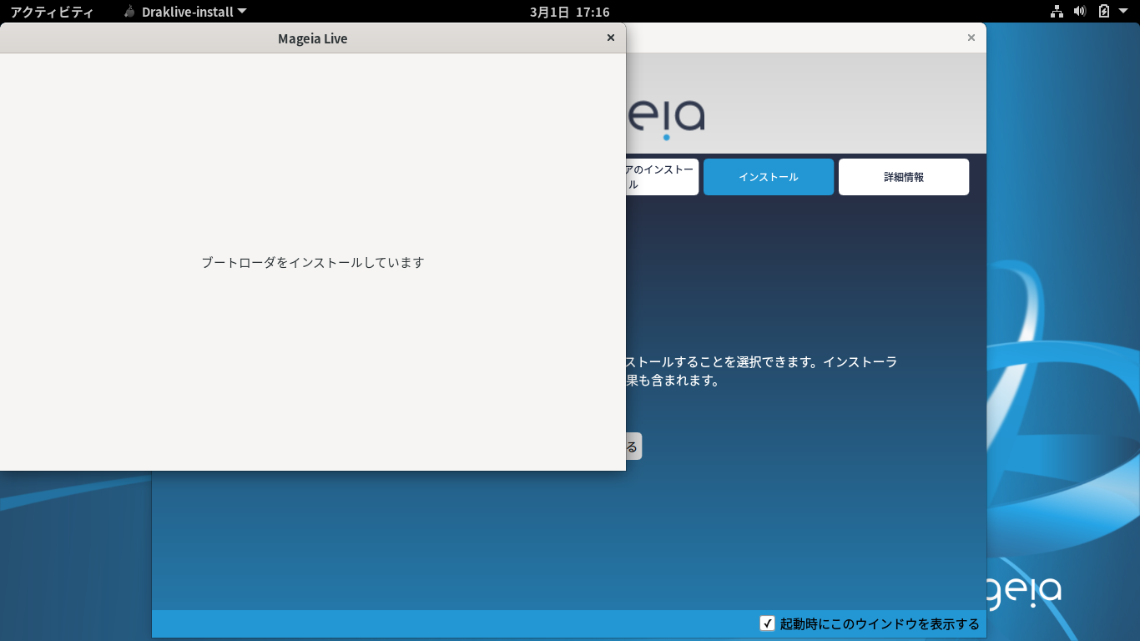Close the Mageia welcome window behind
Screen dimensions: 1140x641
(x=971, y=38)
